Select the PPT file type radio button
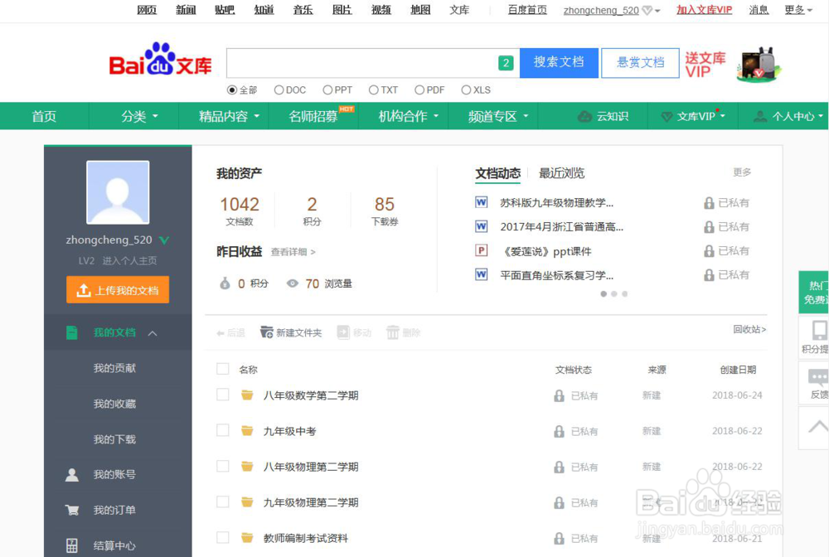Screen dimensions: 829x557 (327, 90)
